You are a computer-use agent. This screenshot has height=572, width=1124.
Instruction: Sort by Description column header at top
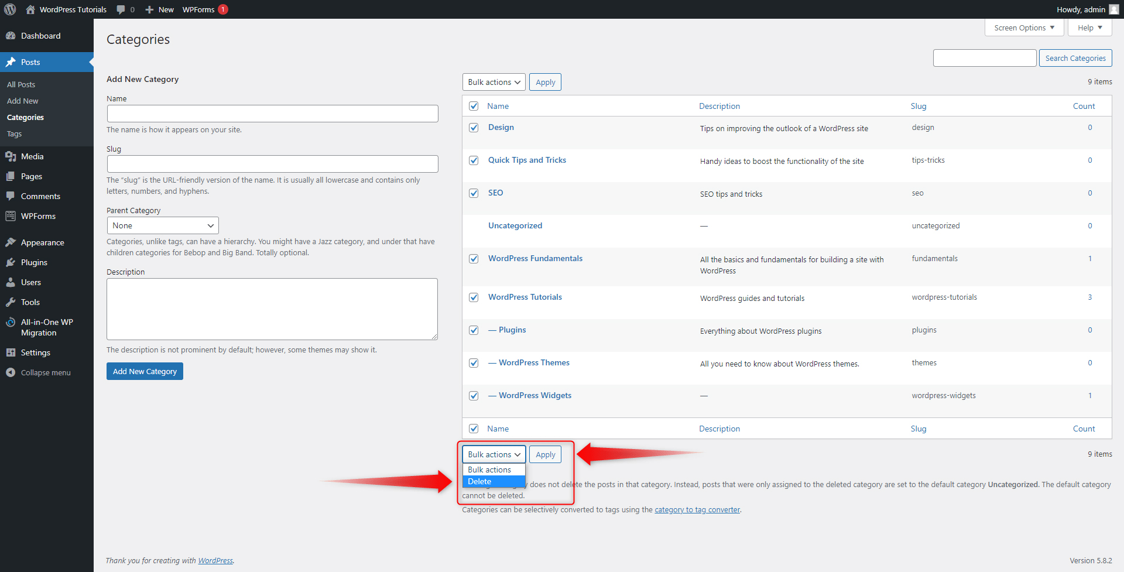tap(719, 106)
